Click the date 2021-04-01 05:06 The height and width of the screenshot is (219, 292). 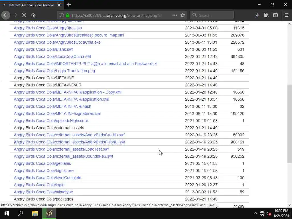click(201, 28)
